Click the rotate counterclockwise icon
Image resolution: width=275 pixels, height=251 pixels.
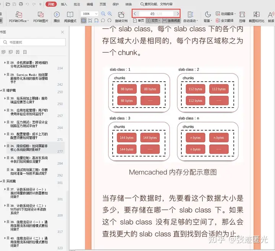[103, 21]
